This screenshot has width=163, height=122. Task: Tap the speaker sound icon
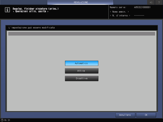point(151,2)
